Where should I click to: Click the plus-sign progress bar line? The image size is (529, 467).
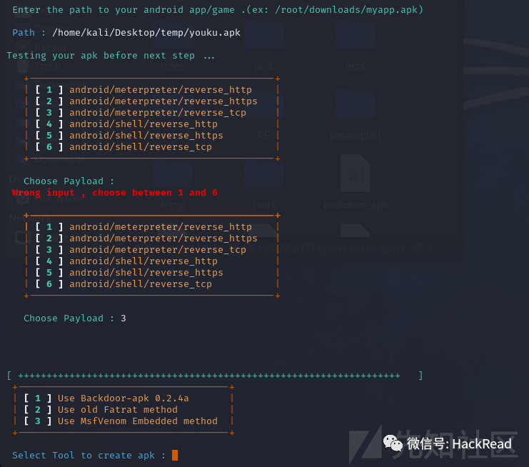pyautogui.click(x=215, y=376)
